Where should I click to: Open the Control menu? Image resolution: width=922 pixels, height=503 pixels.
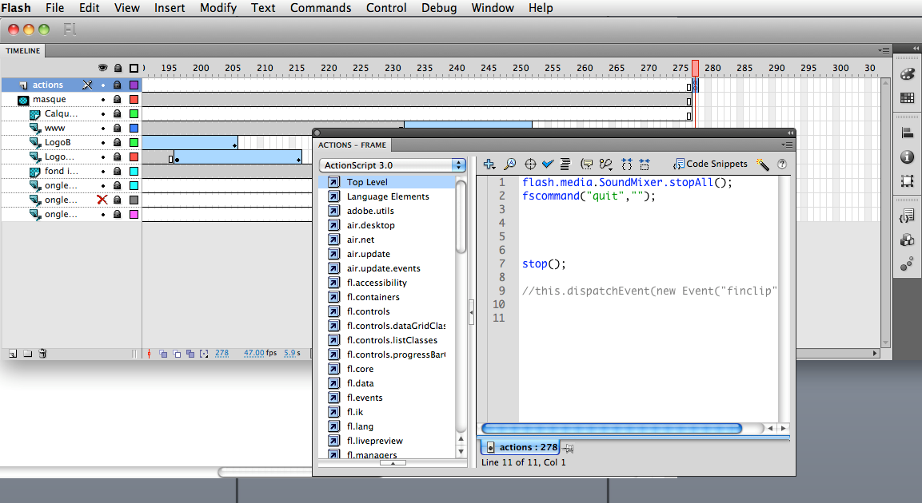point(386,8)
